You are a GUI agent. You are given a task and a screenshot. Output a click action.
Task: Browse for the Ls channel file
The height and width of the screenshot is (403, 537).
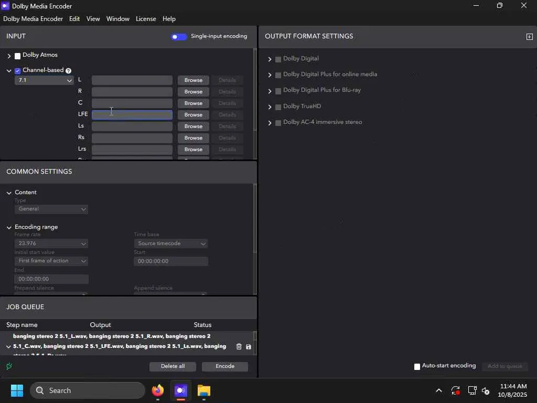pos(193,126)
